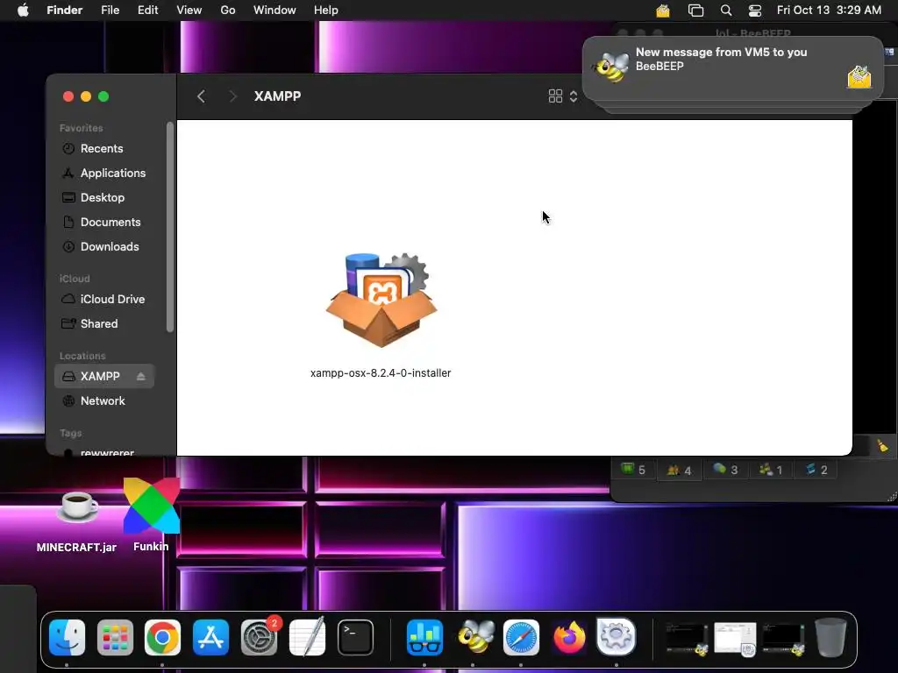Screen dimensions: 898x673
Task: Open Finder from the Dock
Action: 67,638
